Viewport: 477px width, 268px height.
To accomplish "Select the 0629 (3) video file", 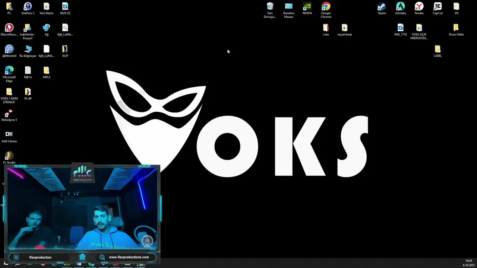I will coord(65,9).
